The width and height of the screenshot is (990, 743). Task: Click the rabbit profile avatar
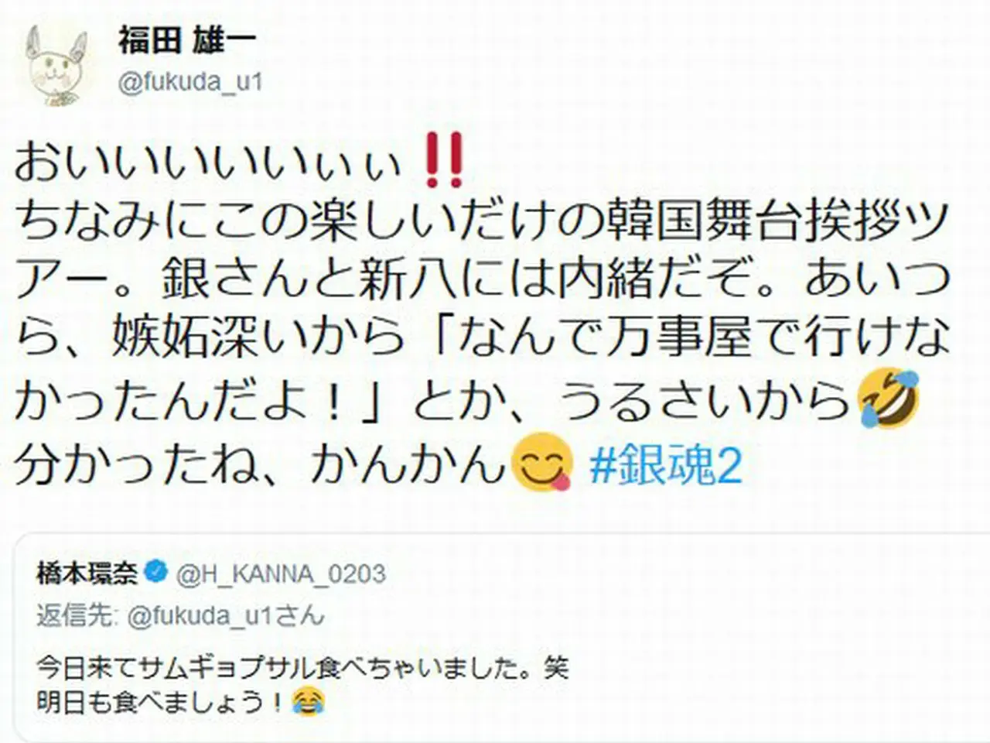pyautogui.click(x=58, y=67)
